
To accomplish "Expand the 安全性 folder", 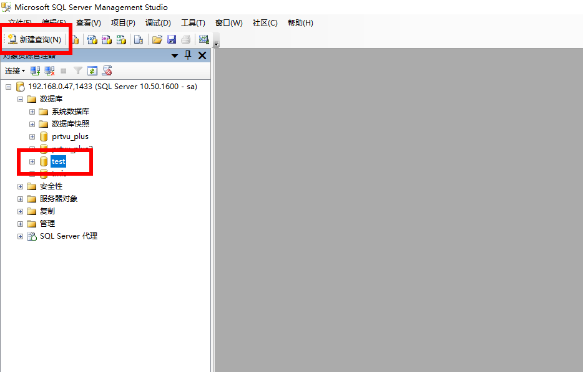I will tap(21, 187).
